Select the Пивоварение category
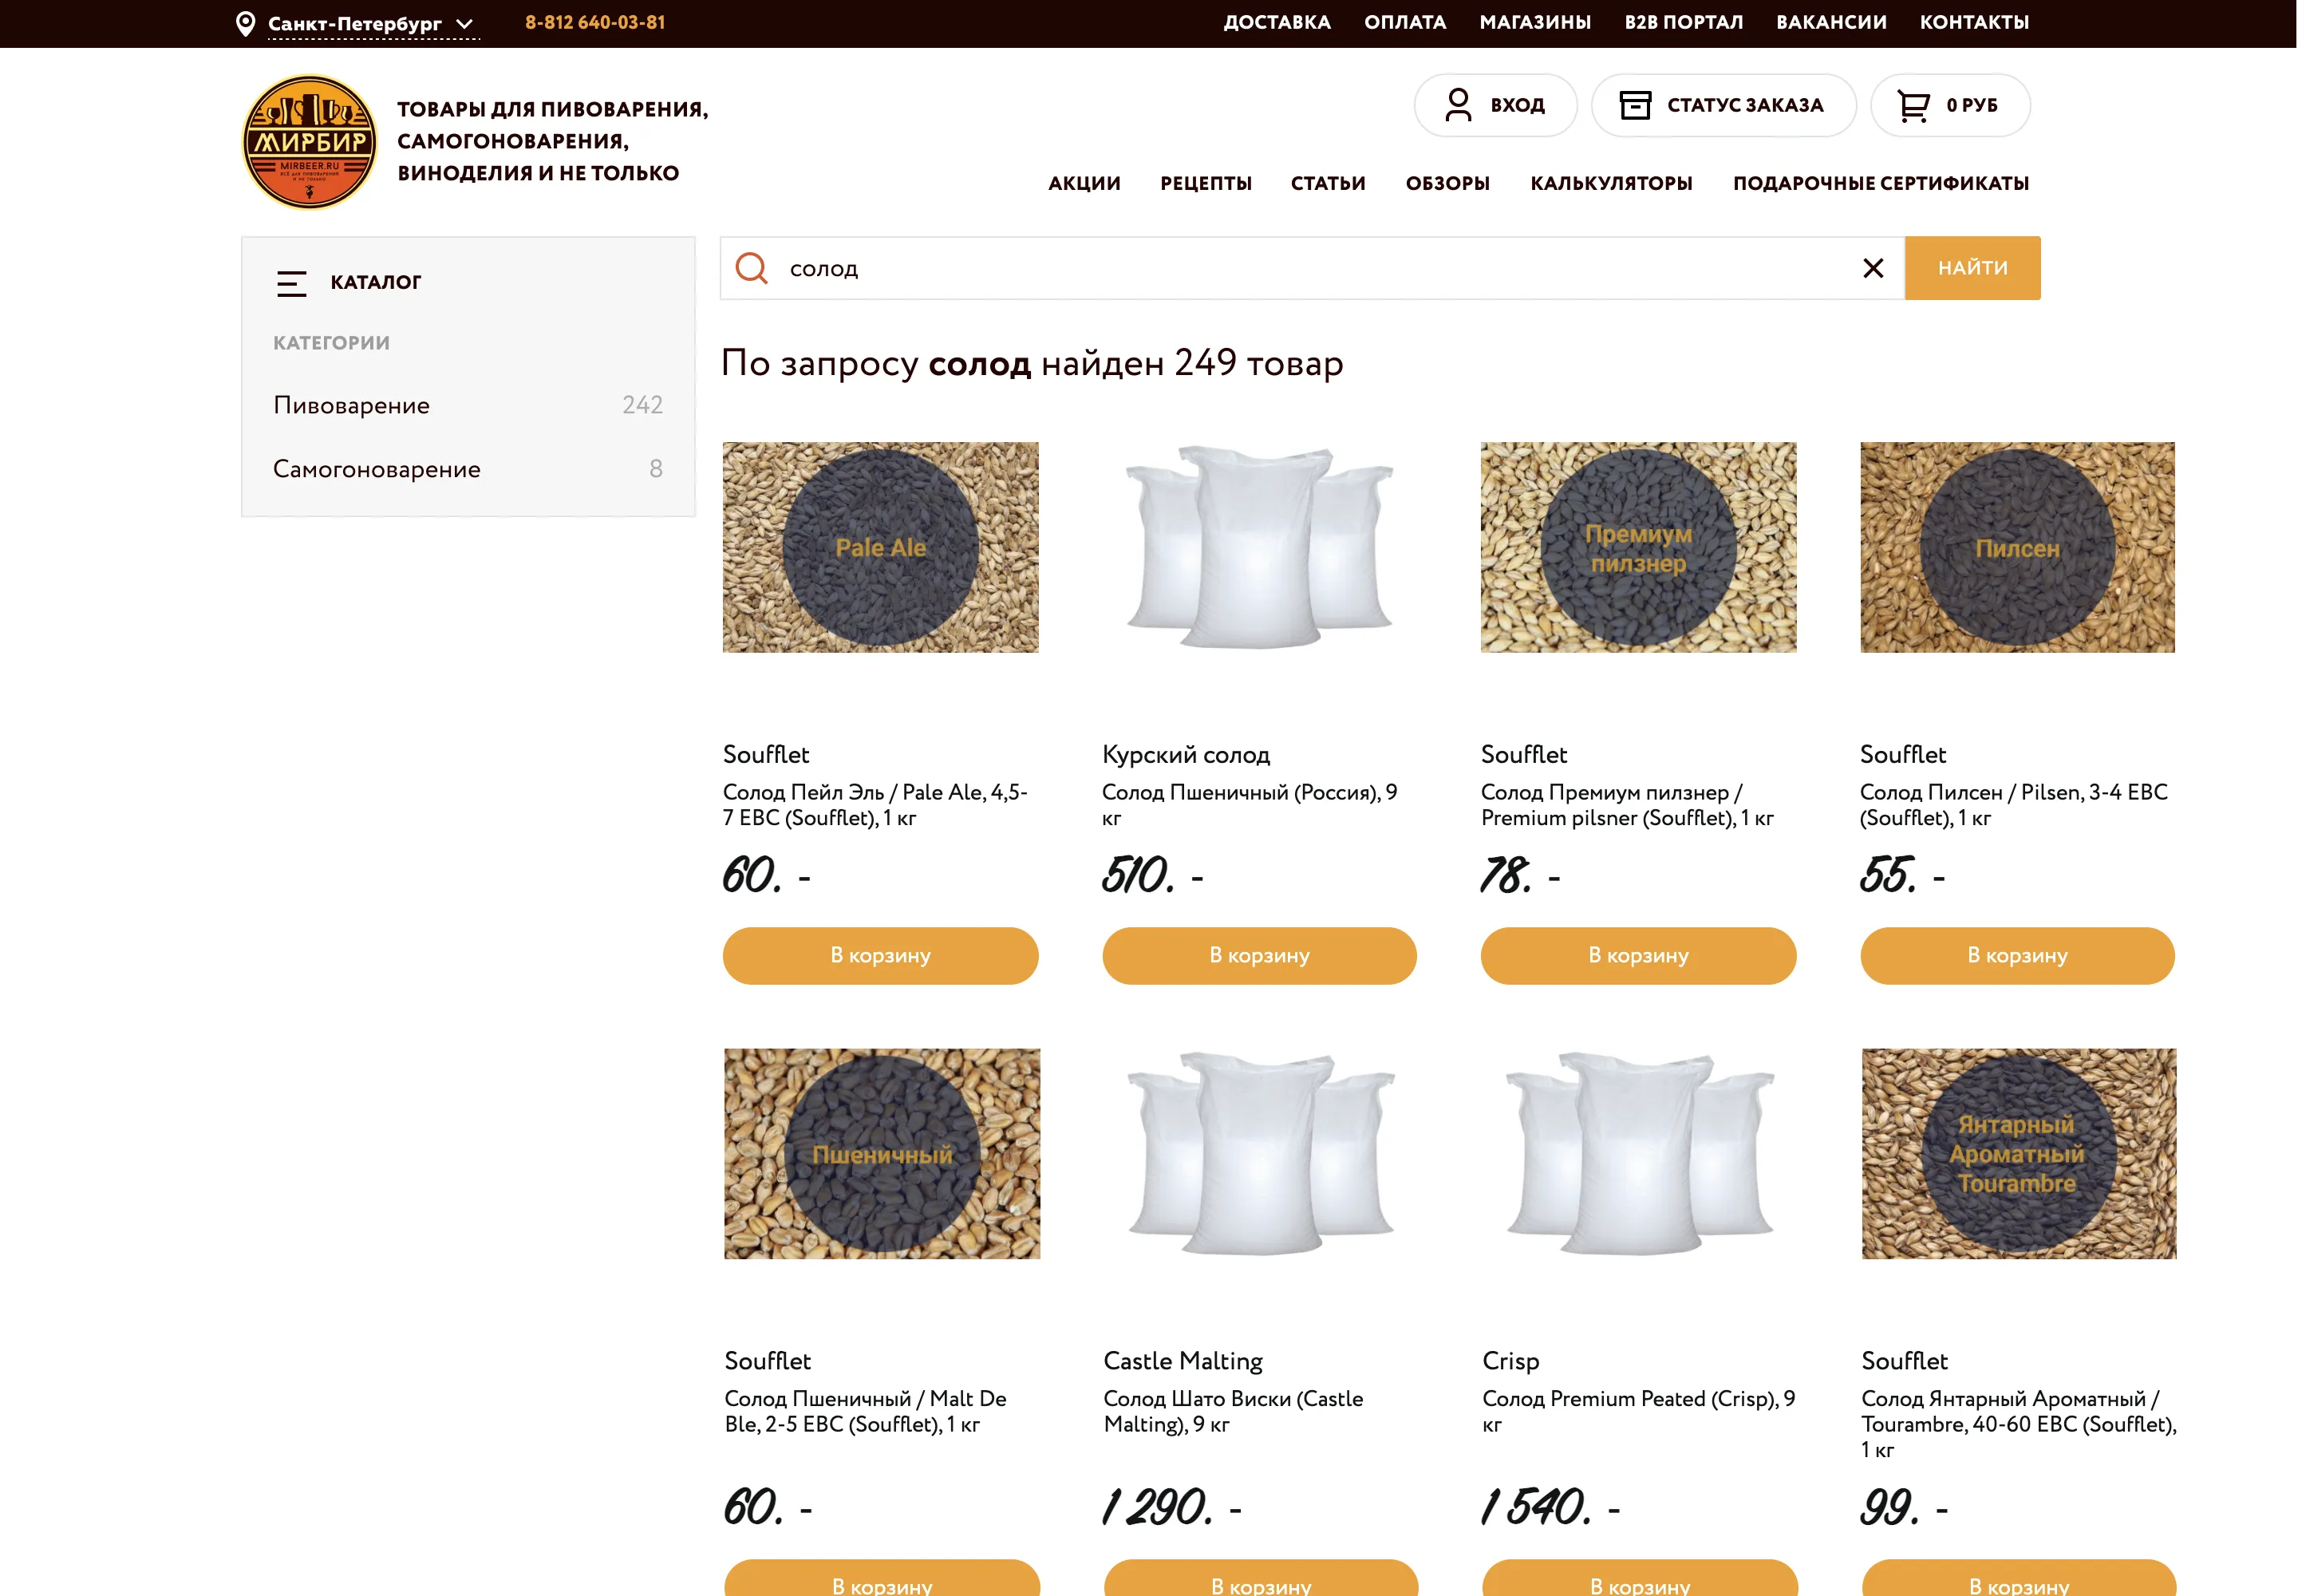This screenshot has height=1596, width=2298. 351,405
